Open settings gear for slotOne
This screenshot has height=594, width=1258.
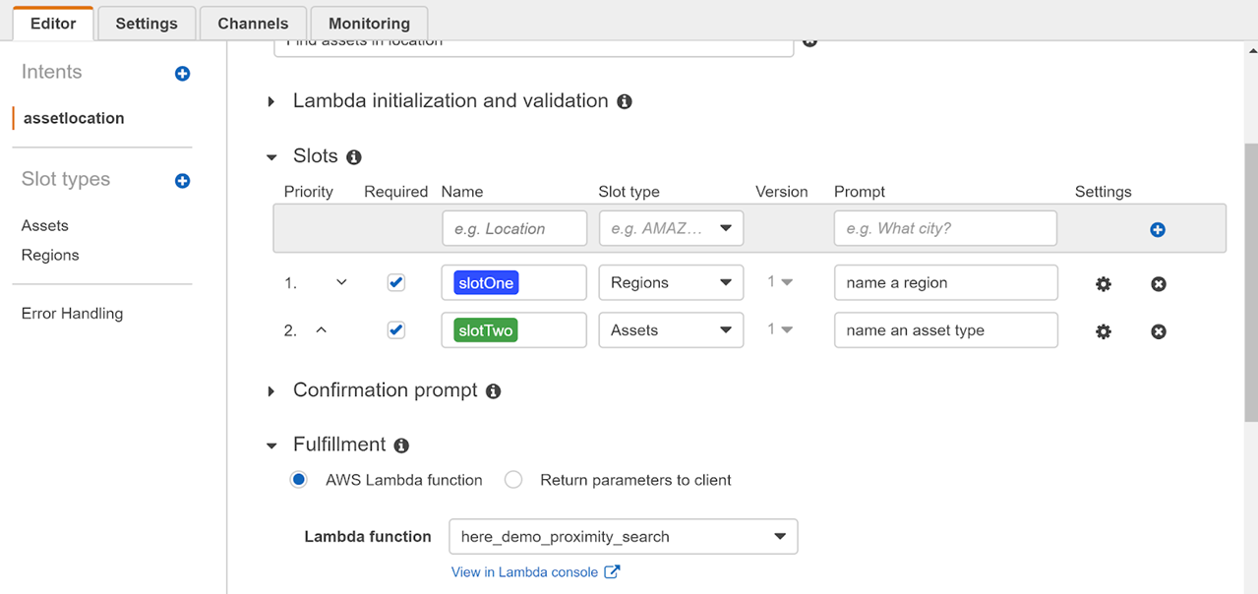[x=1104, y=284]
